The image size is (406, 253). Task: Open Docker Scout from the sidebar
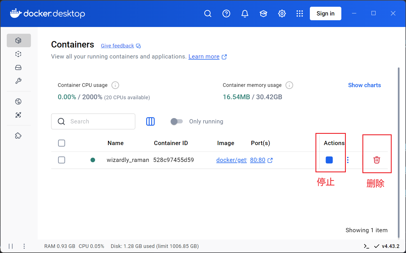coord(19,115)
